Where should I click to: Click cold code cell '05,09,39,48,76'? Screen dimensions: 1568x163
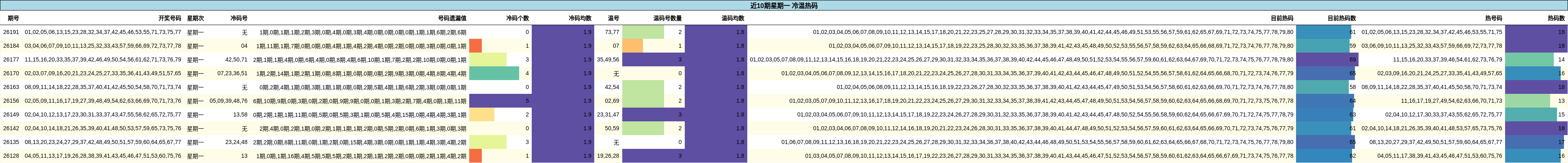pos(229,101)
